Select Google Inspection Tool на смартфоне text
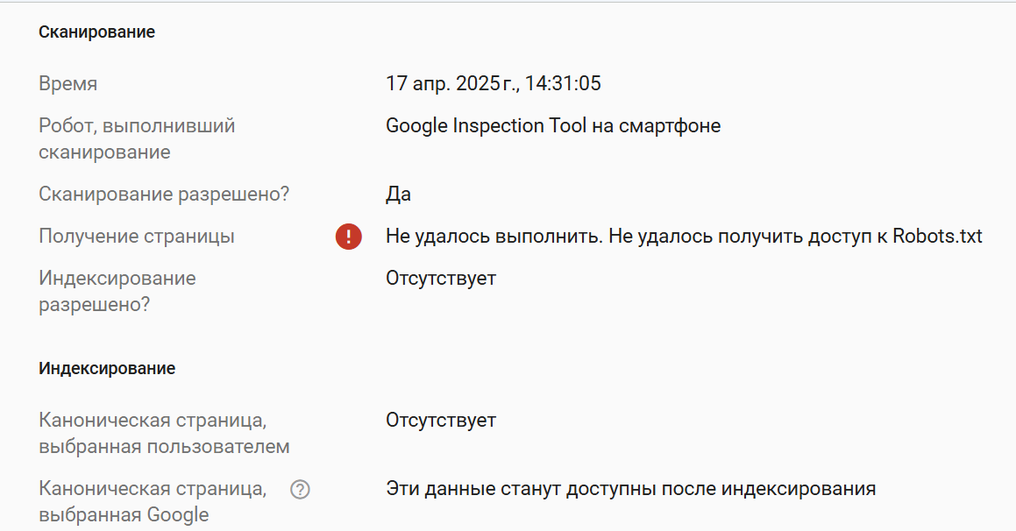Screen dimensions: 1016x531 pyautogui.click(x=553, y=125)
